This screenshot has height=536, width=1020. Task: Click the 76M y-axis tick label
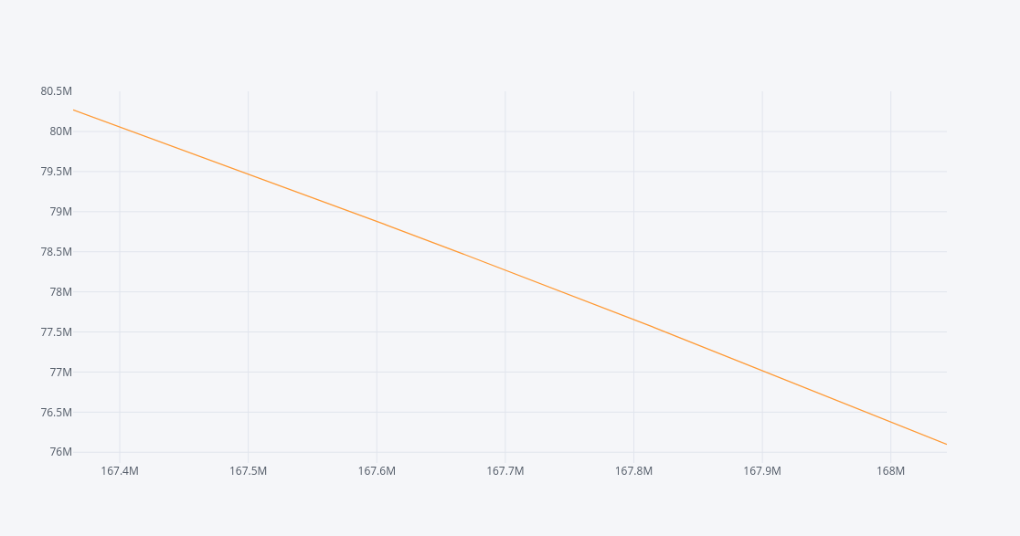pyautogui.click(x=60, y=452)
